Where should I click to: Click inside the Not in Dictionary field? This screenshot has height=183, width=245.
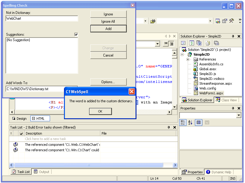(x=42, y=18)
